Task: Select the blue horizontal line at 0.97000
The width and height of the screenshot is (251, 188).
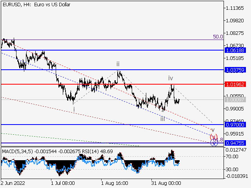Action: (x=113, y=125)
